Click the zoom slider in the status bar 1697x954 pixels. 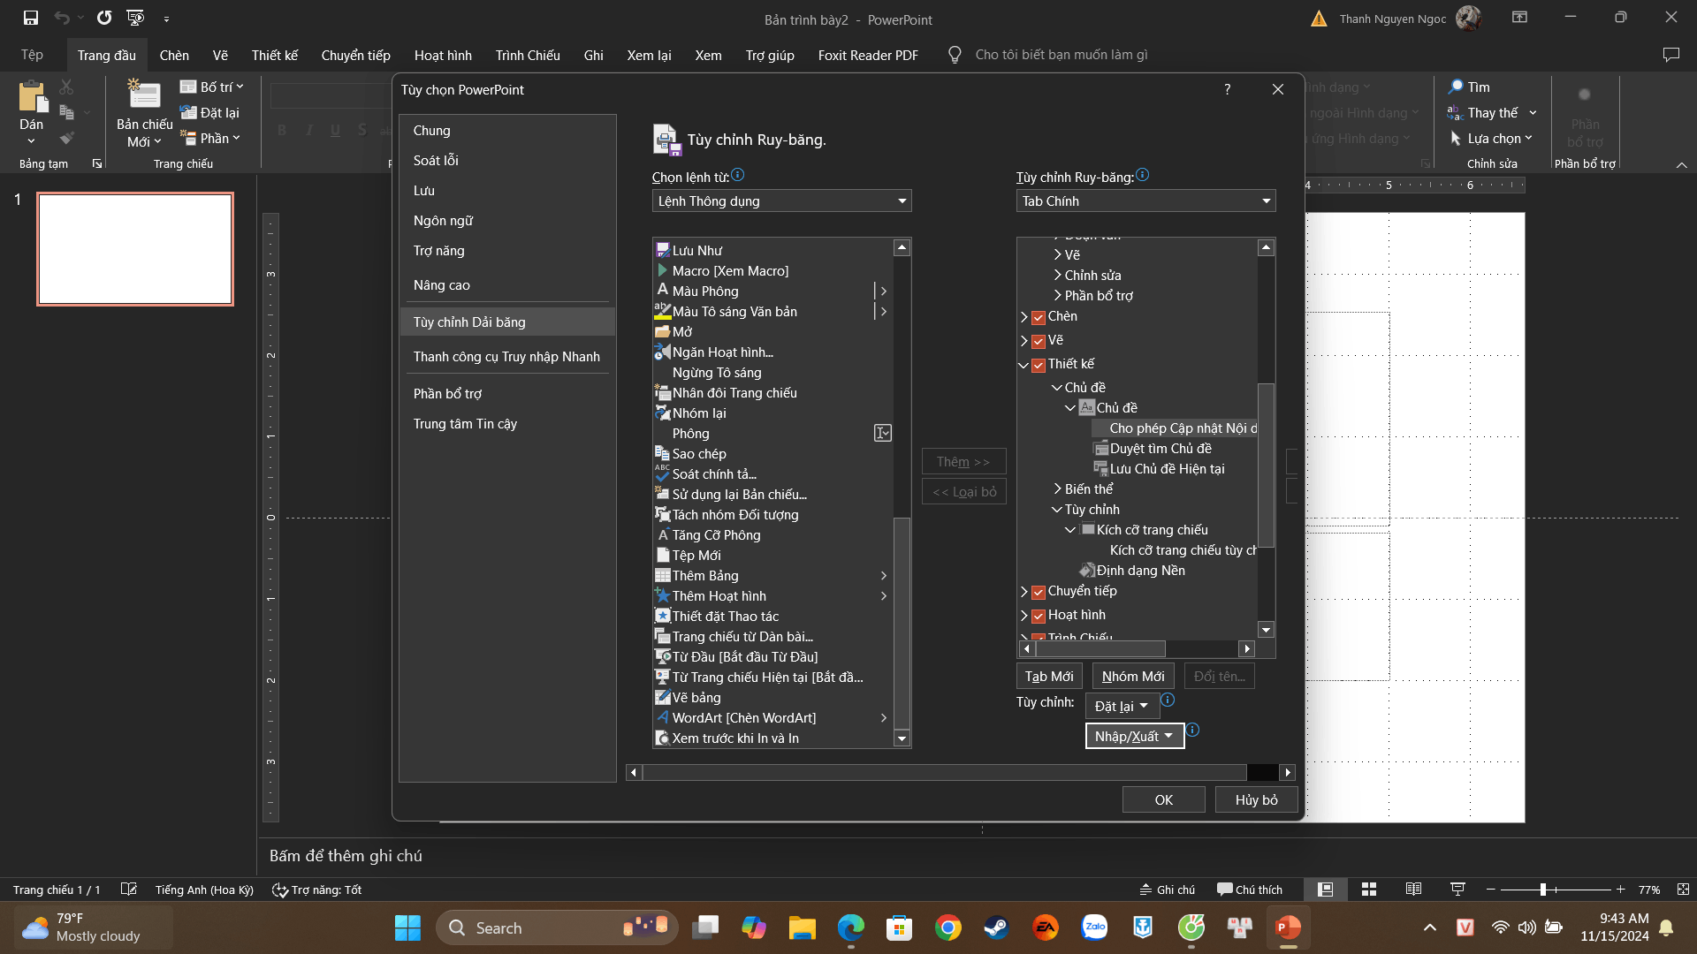point(1543,890)
